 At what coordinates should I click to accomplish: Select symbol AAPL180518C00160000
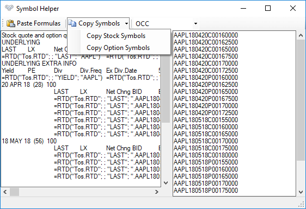(206, 127)
